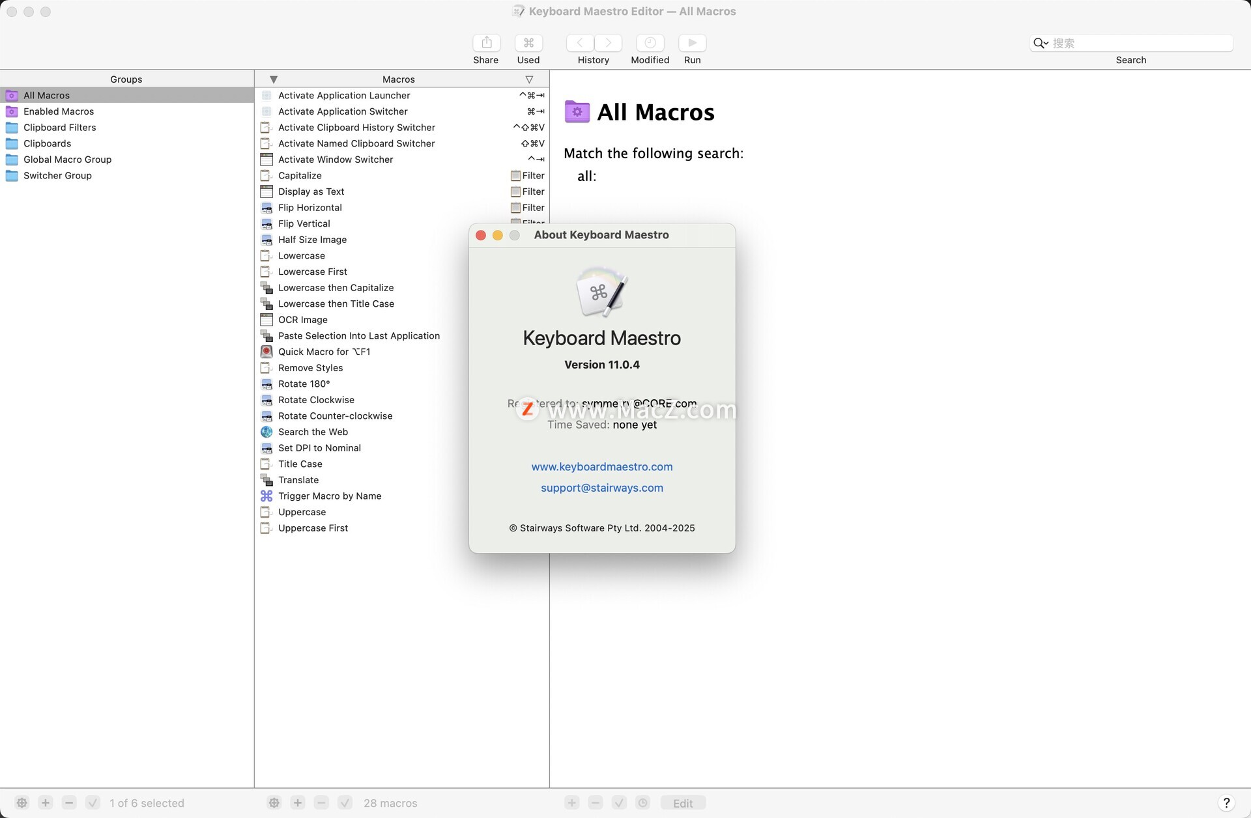Click the Flip Horizontal image icon

(266, 208)
